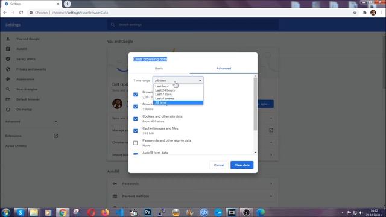Click the Autofill clipboard icon in sidebar
386x217 pixels.
click(x=8, y=49)
